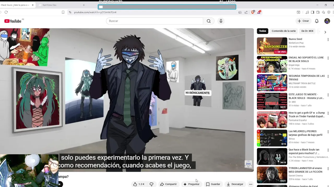The width and height of the screenshot is (334, 187).
Task: Reload the page with the refresh icon
Action: click(6, 12)
